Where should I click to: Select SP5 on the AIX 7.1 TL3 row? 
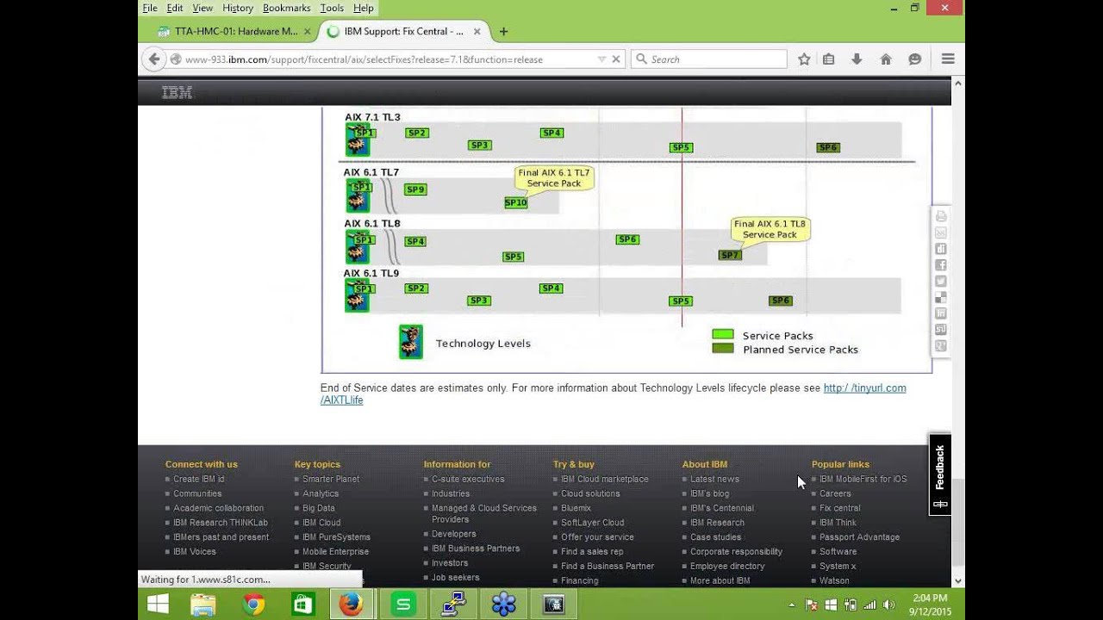pyautogui.click(x=681, y=147)
